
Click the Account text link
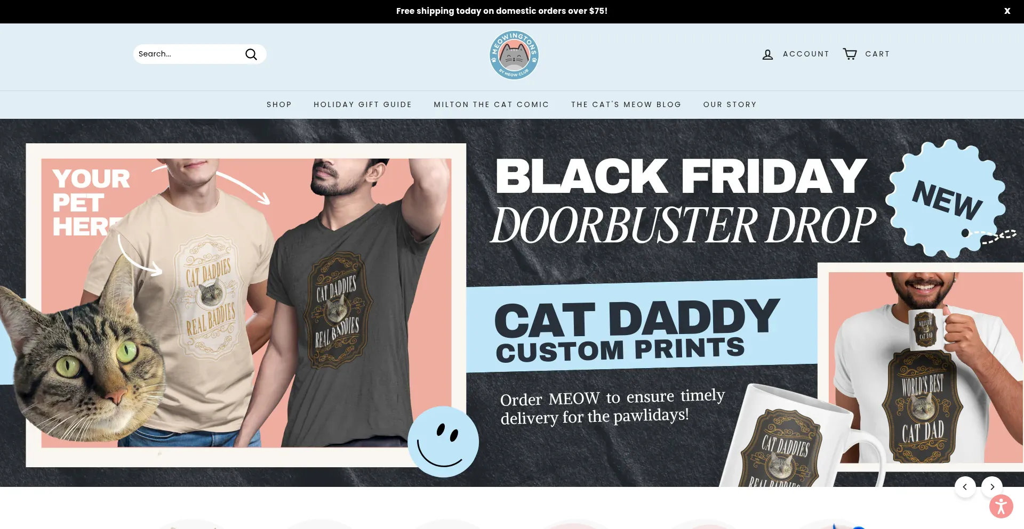[806, 54]
